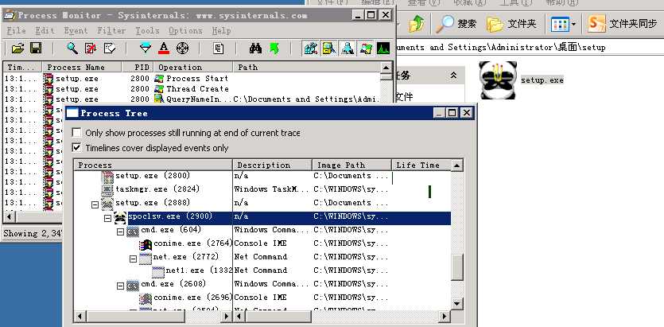Collapse the spoclsv.exe (2900) tree node

[x=107, y=218]
